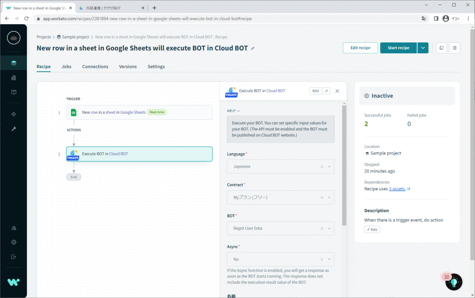Click the Inactive status label

382,96
